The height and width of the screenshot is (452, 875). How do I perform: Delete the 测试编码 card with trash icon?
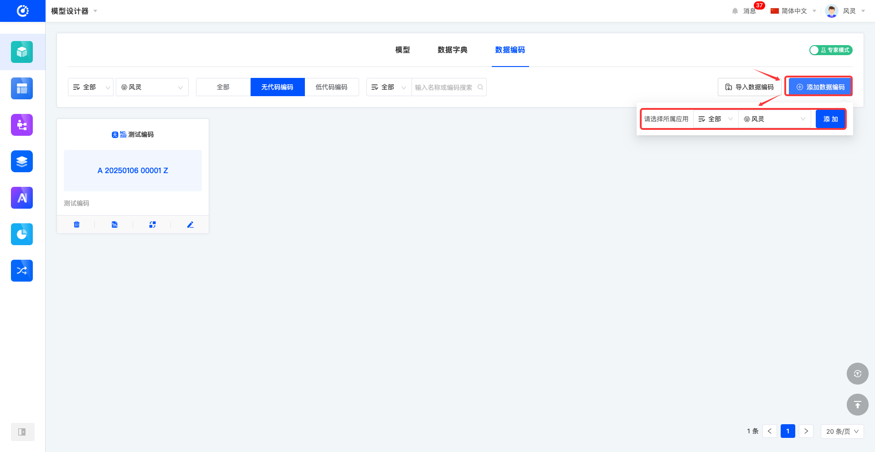click(77, 225)
